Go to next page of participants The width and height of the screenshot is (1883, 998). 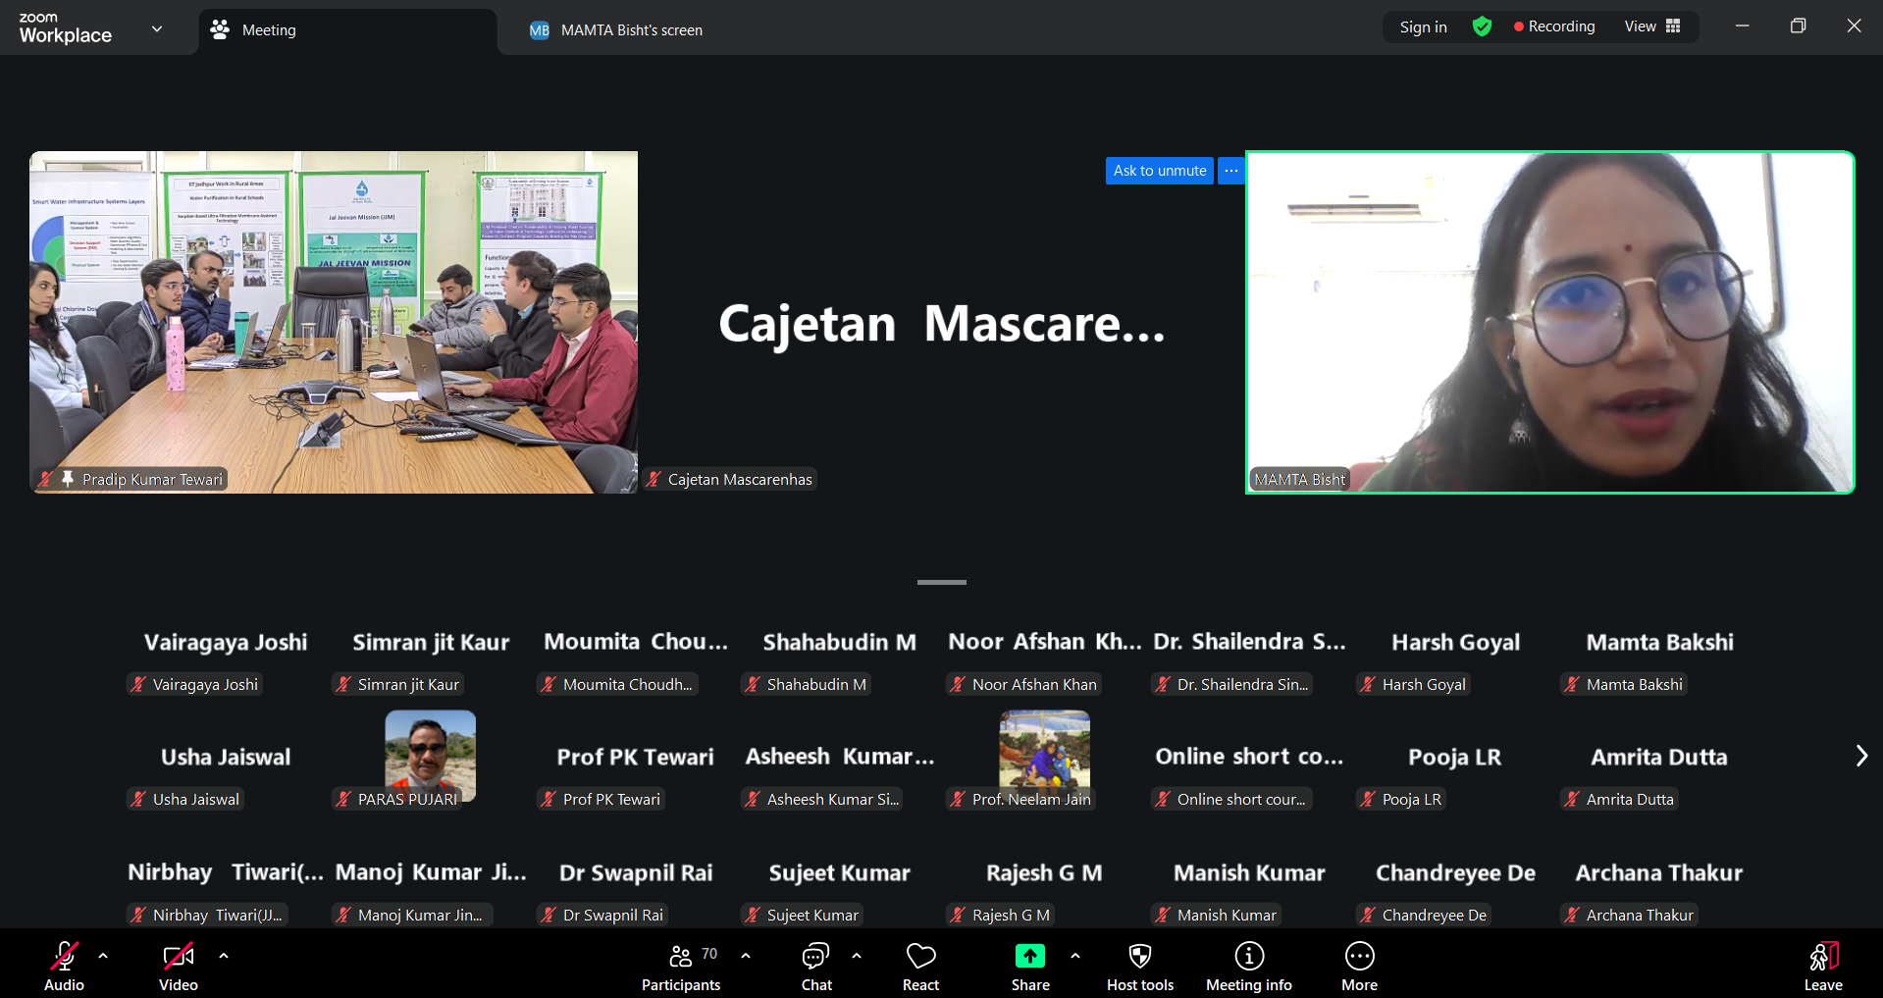coord(1860,756)
